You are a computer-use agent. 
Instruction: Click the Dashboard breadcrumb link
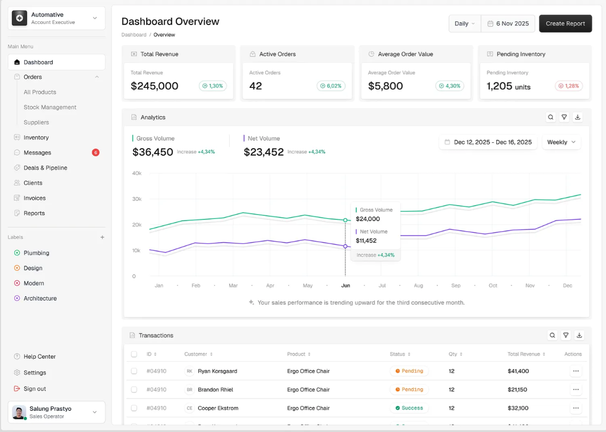click(x=134, y=35)
